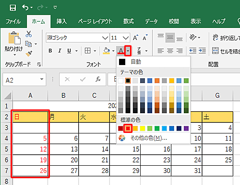Image resolution: width=240 pixels, height=185 pixels.
Task: Click the 貼り付け paste icon
Action: 14,38
